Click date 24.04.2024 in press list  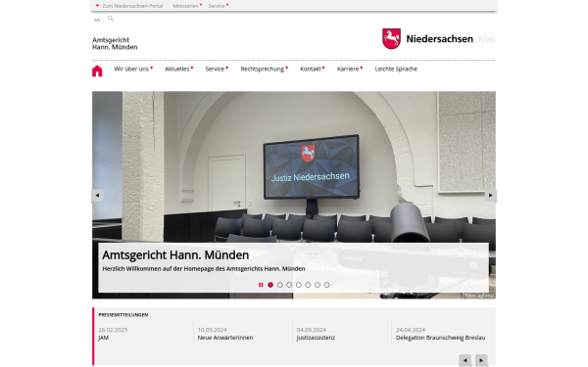(411, 330)
